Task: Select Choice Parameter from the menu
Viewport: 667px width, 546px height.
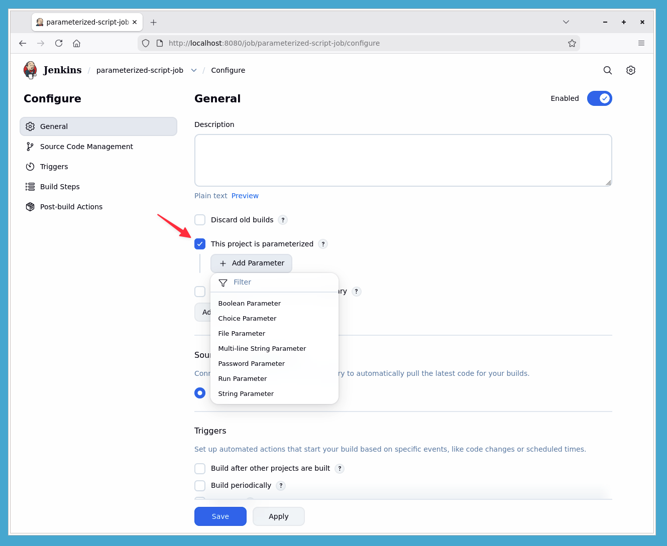Action: click(247, 318)
